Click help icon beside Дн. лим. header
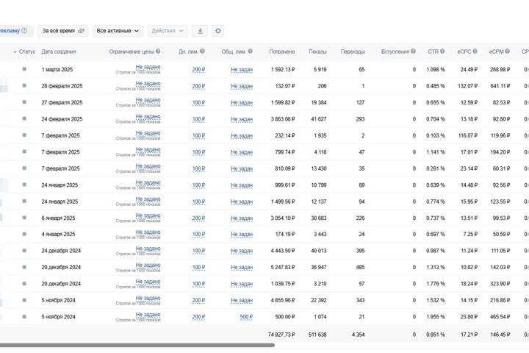Image resolution: width=529 pixels, height=353 pixels. tap(202, 51)
